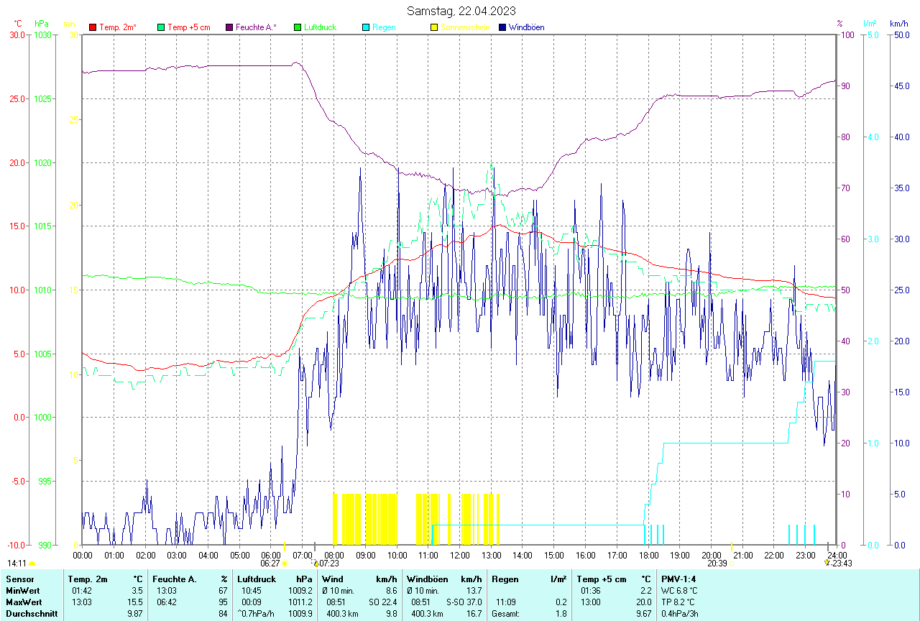The width and height of the screenshot is (920, 621).
Task: Click the 'Regen' legend label
Action: (384, 27)
